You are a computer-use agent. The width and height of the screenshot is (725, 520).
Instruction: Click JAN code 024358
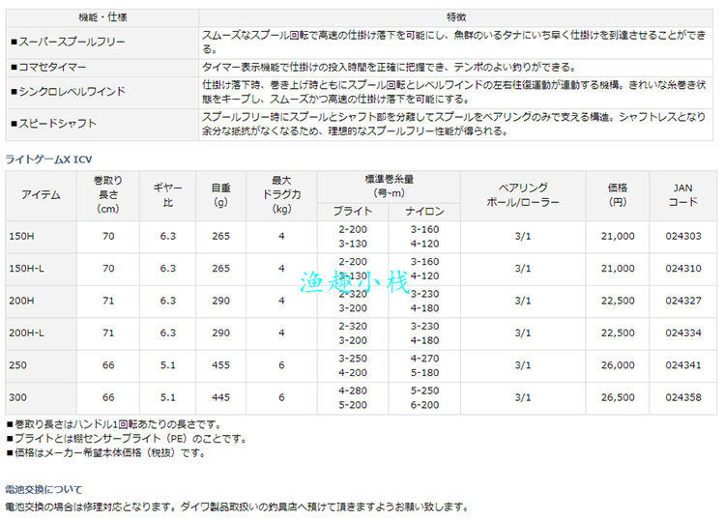coord(683,398)
